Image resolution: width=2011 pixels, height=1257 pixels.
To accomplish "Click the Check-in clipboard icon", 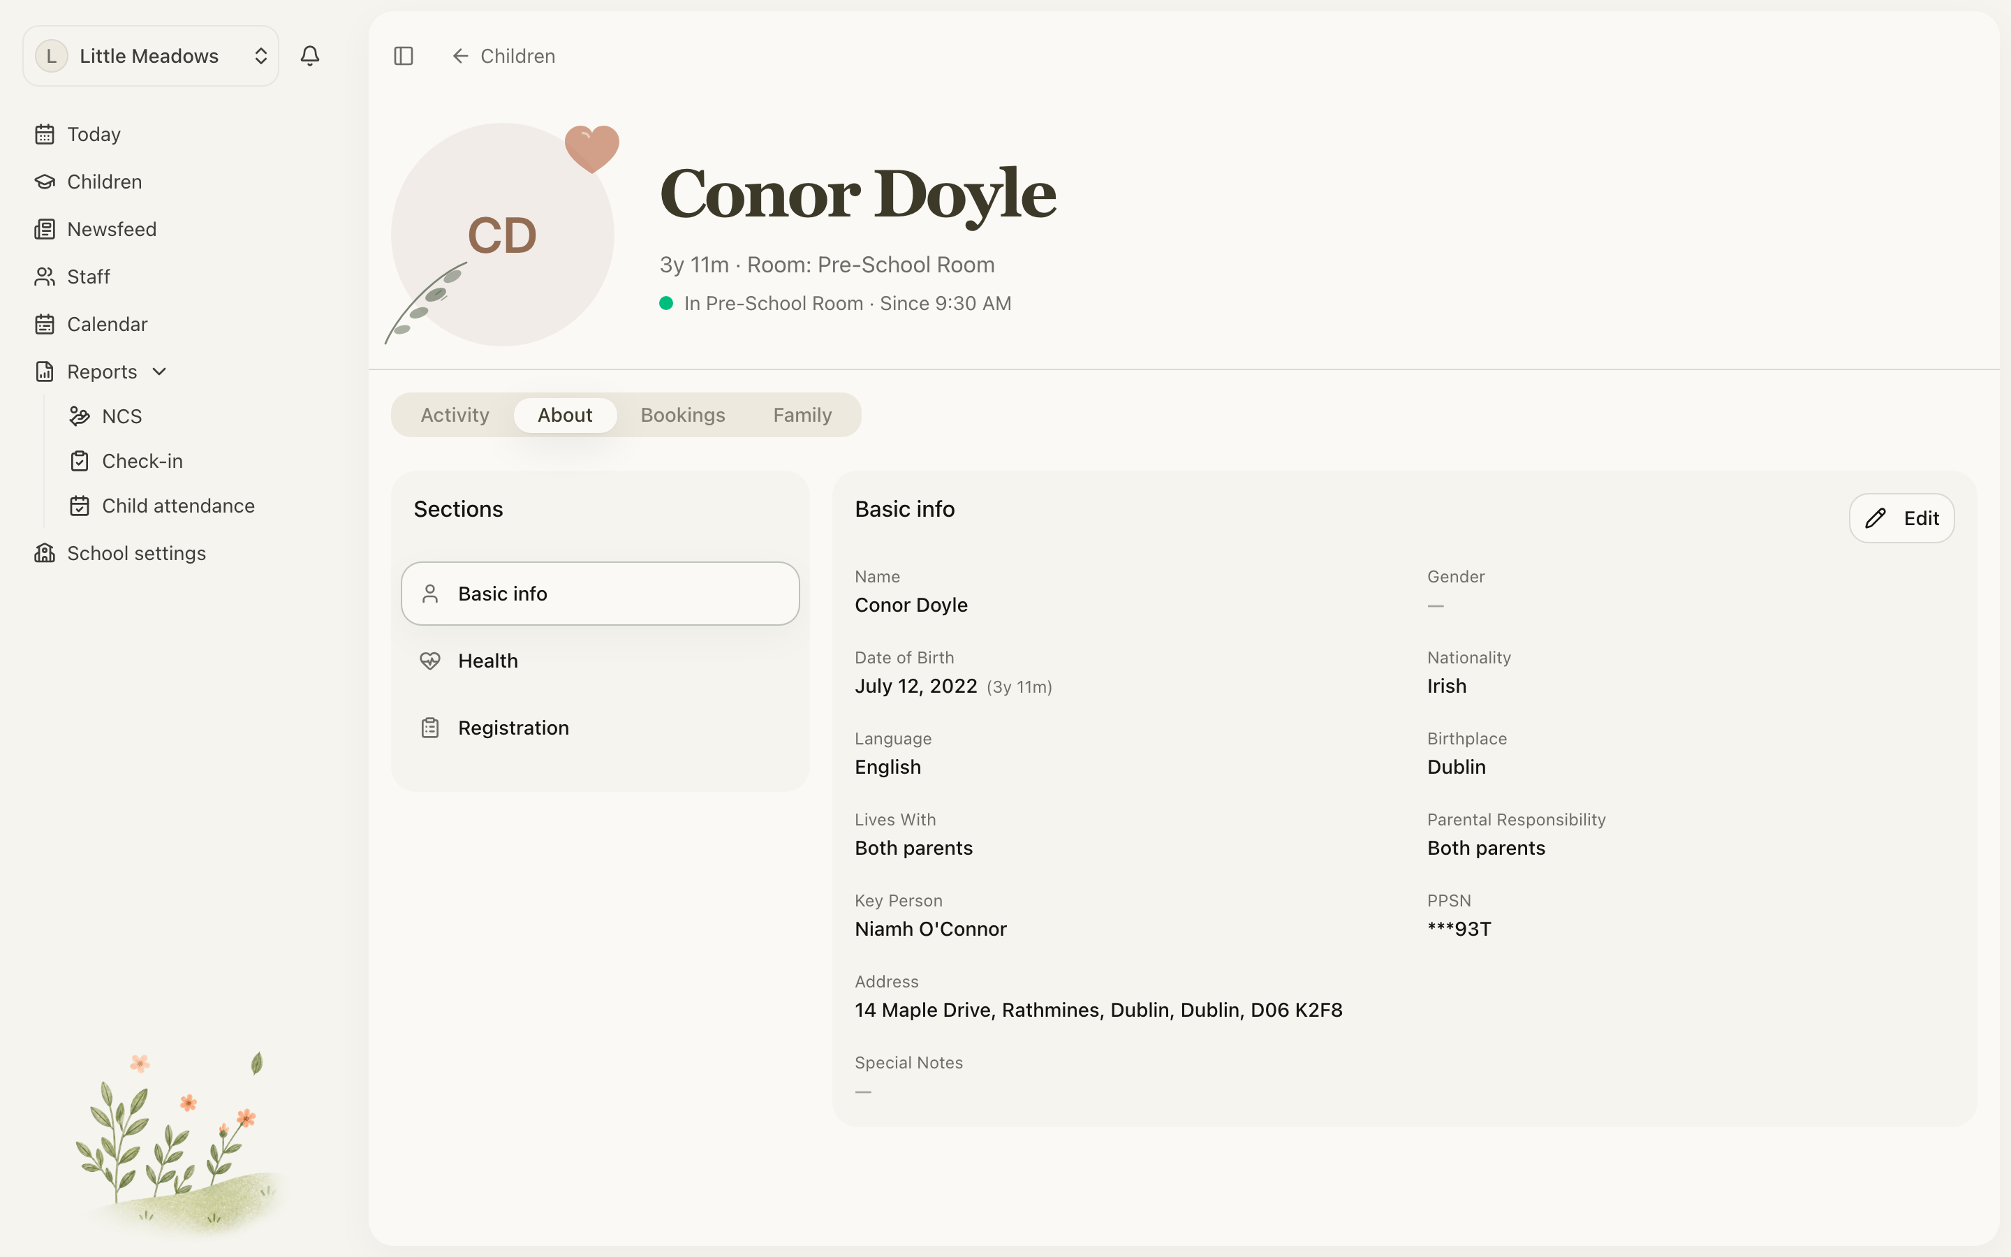I will pos(80,461).
